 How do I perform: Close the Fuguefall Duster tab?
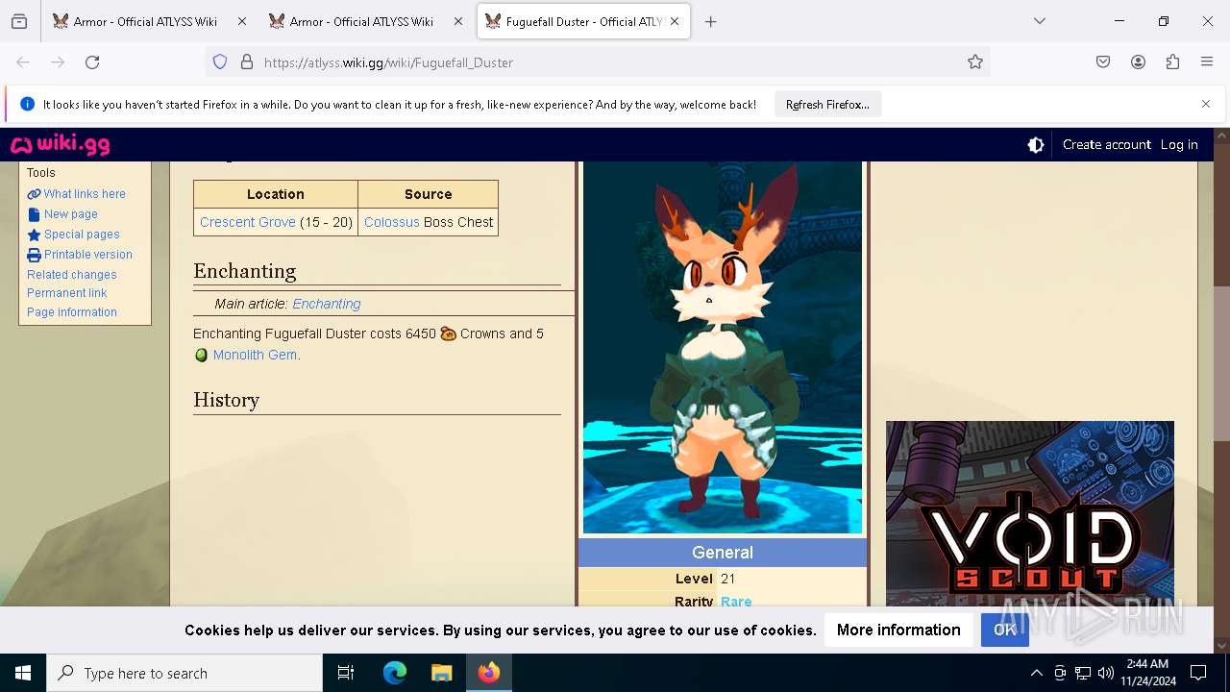click(675, 21)
